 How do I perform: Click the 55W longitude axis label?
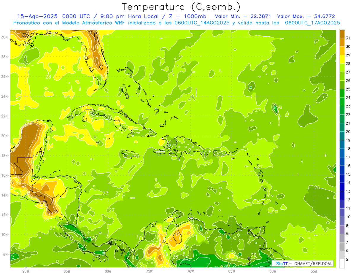click(x=314, y=271)
